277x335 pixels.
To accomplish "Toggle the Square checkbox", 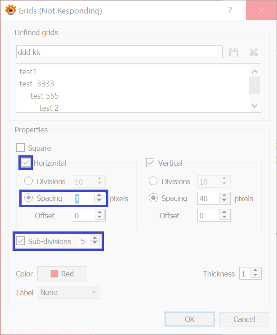I will click(20, 148).
